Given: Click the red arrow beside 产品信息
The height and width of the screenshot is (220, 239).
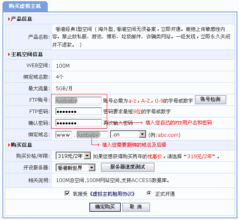Looking at the screenshot, I should click(x=9, y=19).
